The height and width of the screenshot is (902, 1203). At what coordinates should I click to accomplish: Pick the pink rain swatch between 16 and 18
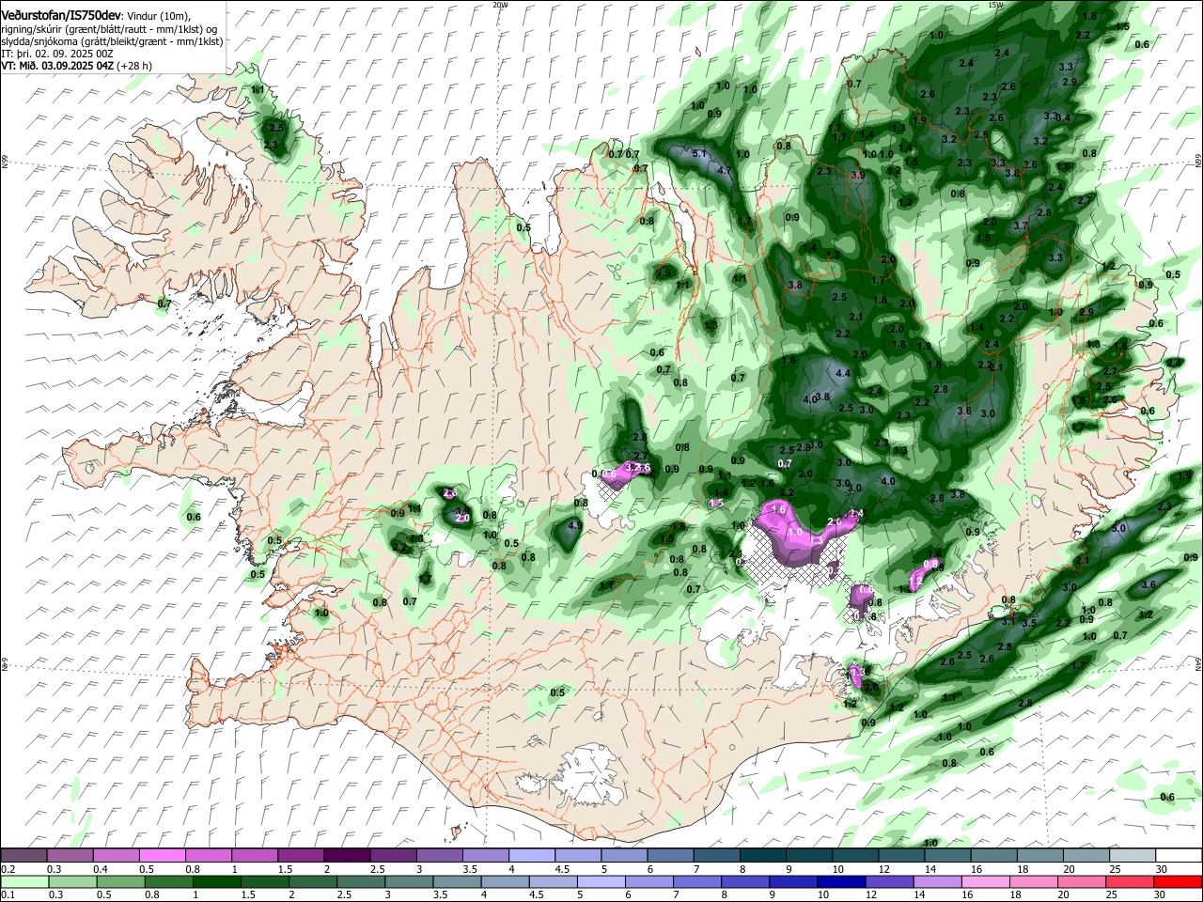[985, 881]
